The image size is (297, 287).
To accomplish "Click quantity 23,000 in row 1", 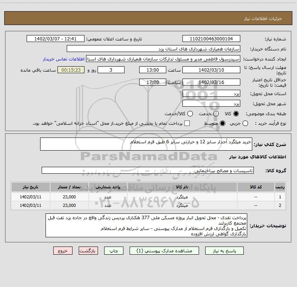I will point(69,197).
